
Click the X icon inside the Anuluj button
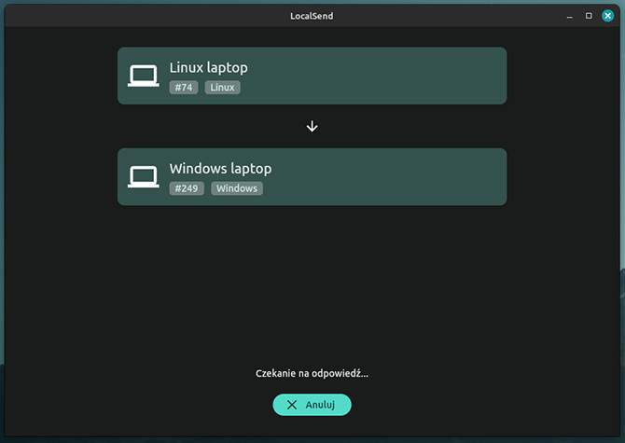coord(292,405)
